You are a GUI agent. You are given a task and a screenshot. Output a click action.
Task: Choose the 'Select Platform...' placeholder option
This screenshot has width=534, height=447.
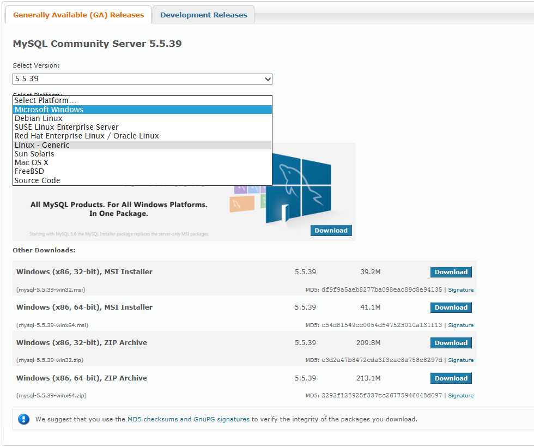[x=142, y=100]
